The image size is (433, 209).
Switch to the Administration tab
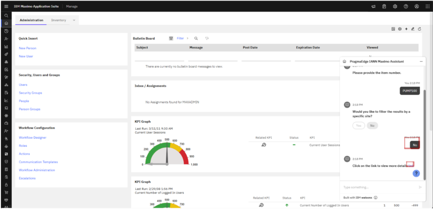[x=31, y=20]
